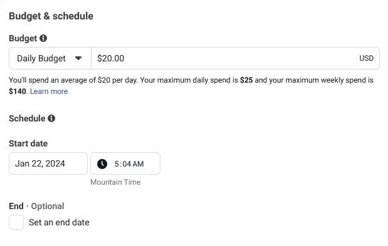The image size is (388, 246).
Task: Click the bold $25 maximum daily spend
Action: (x=246, y=80)
